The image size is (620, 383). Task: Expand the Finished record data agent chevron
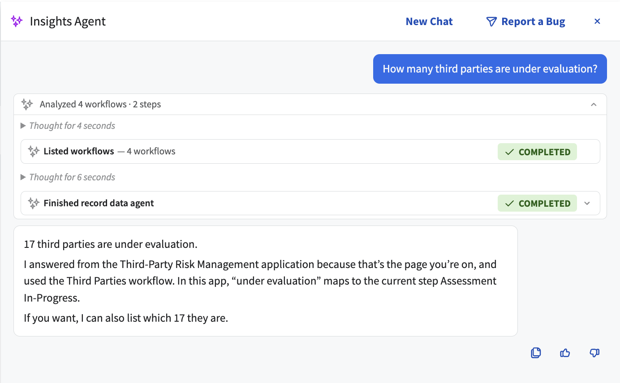(587, 203)
